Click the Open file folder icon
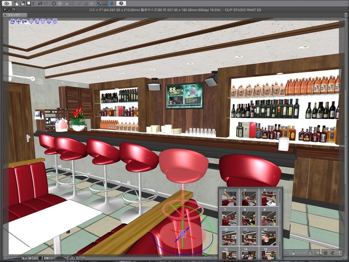349x262 pixels. tap(22, 4)
